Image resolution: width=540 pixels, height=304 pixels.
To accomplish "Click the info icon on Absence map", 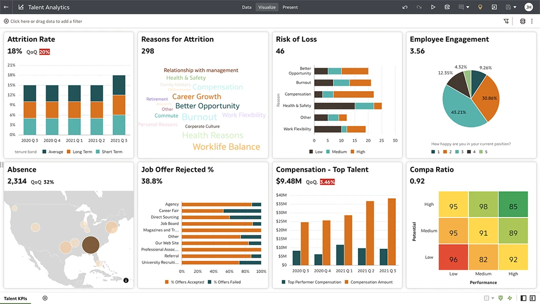I will [x=126, y=280].
